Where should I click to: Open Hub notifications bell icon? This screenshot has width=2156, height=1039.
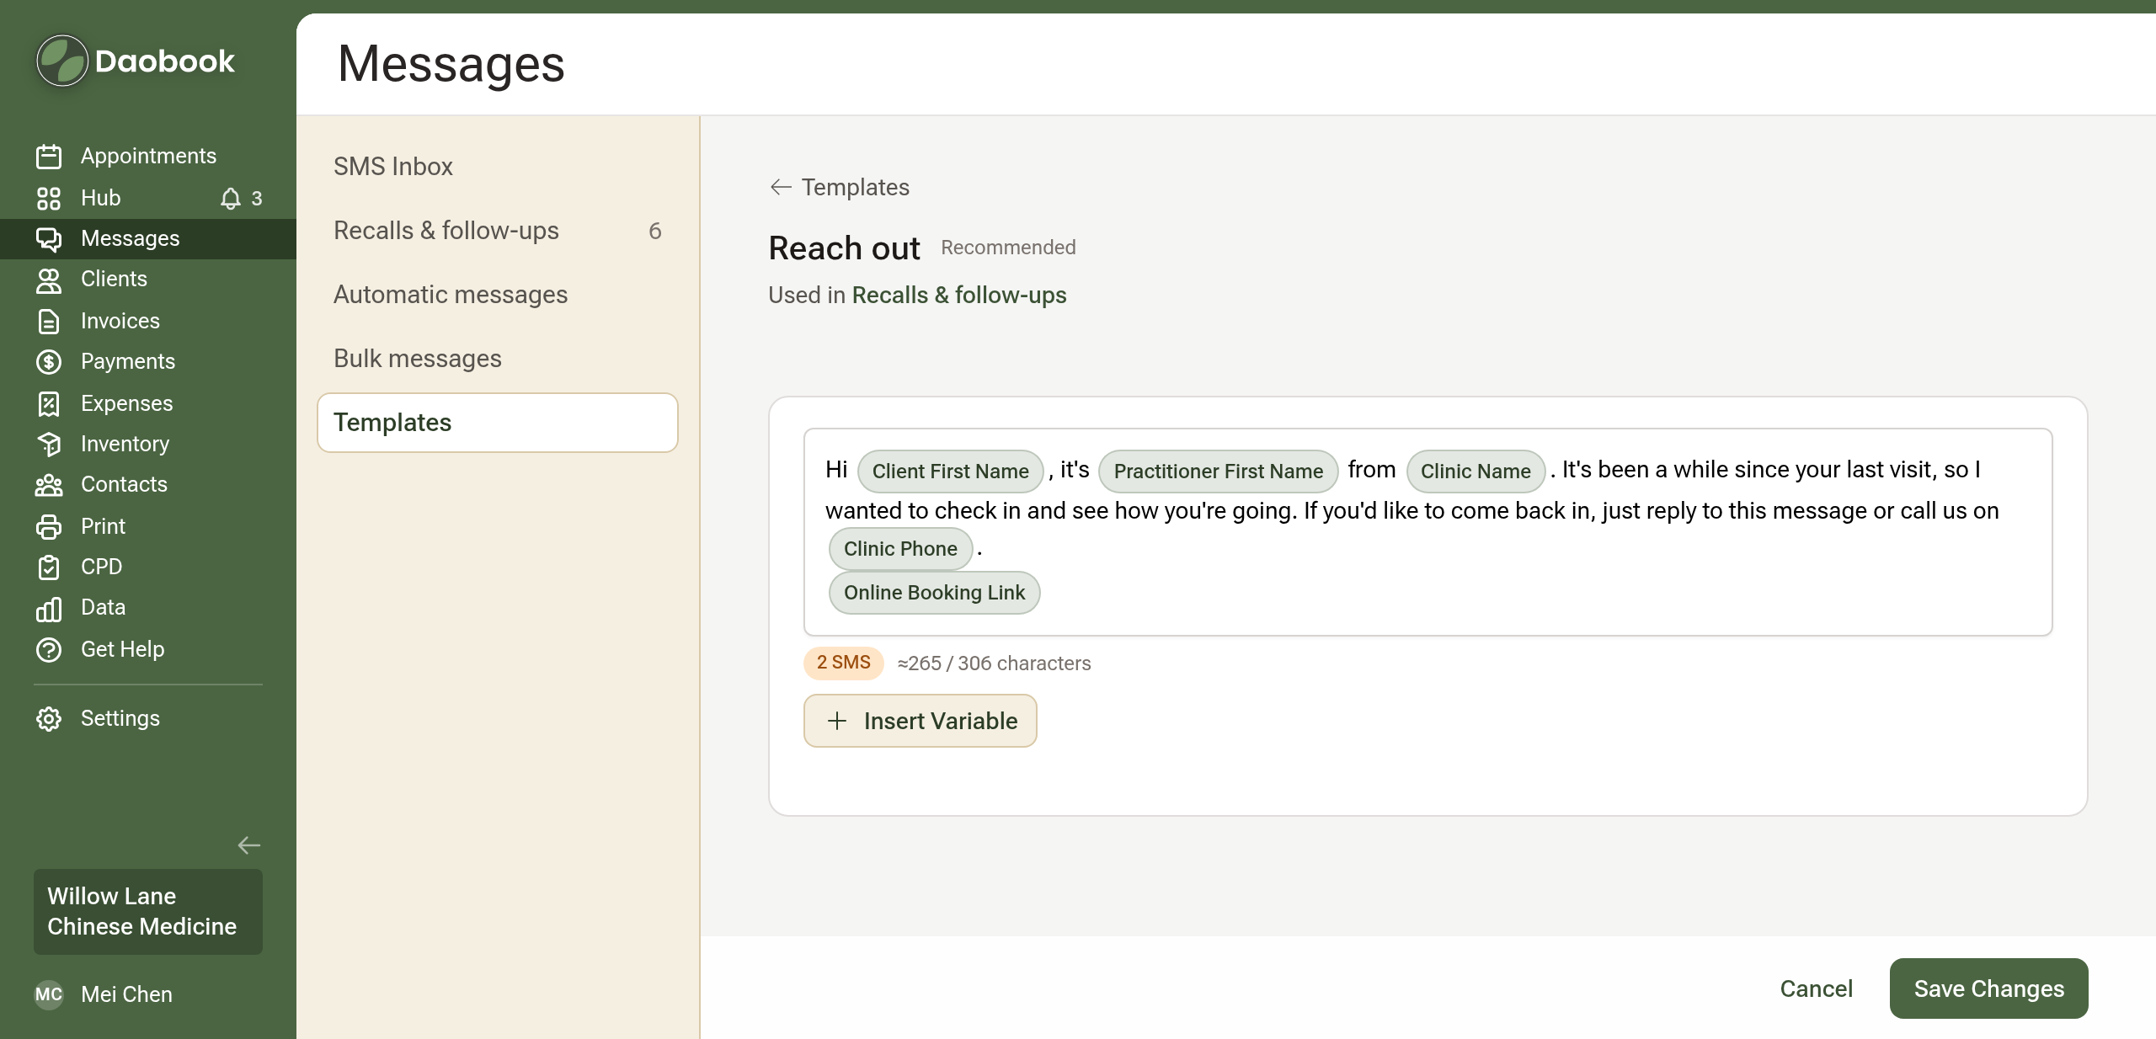(230, 198)
